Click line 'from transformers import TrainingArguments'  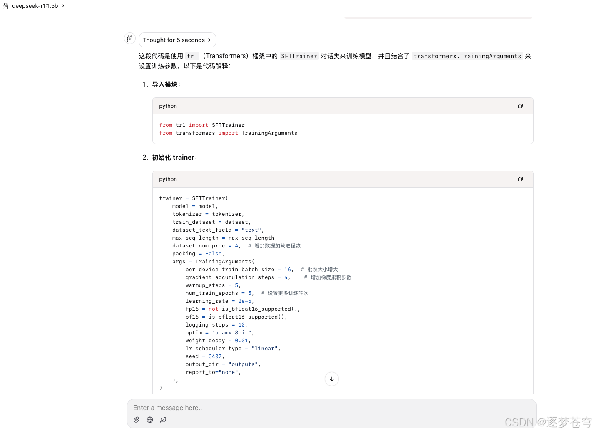[x=228, y=133]
